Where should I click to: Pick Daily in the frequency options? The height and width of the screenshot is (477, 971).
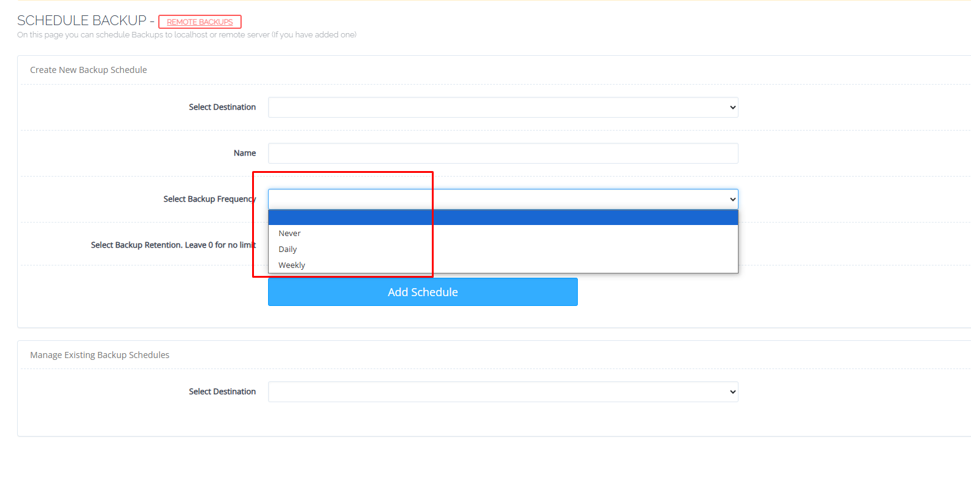(288, 250)
